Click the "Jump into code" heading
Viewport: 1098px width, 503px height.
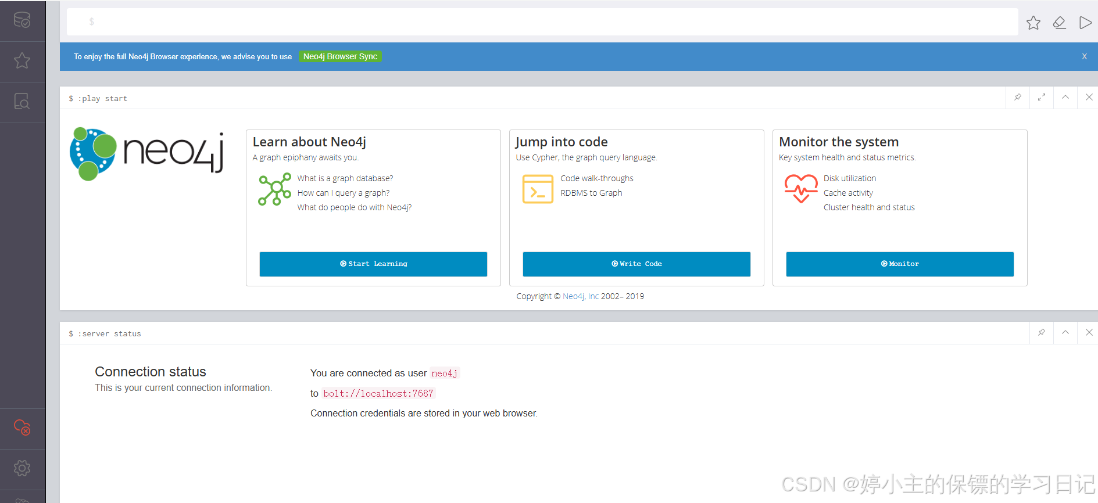click(x=561, y=142)
